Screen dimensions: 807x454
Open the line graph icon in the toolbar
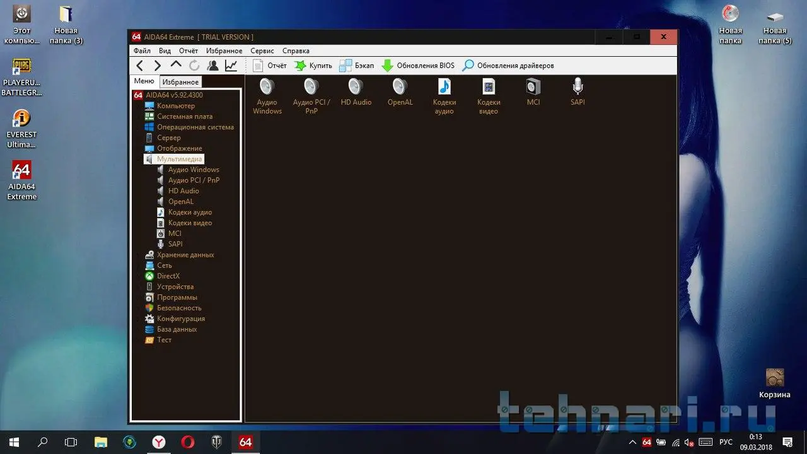click(231, 66)
